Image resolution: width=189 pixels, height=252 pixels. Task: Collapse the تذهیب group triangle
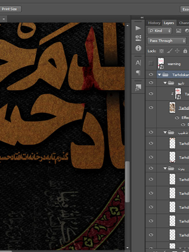click(x=165, y=133)
